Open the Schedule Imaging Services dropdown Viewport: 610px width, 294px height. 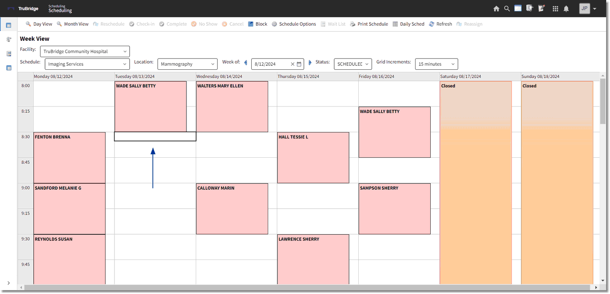pyautogui.click(x=87, y=64)
